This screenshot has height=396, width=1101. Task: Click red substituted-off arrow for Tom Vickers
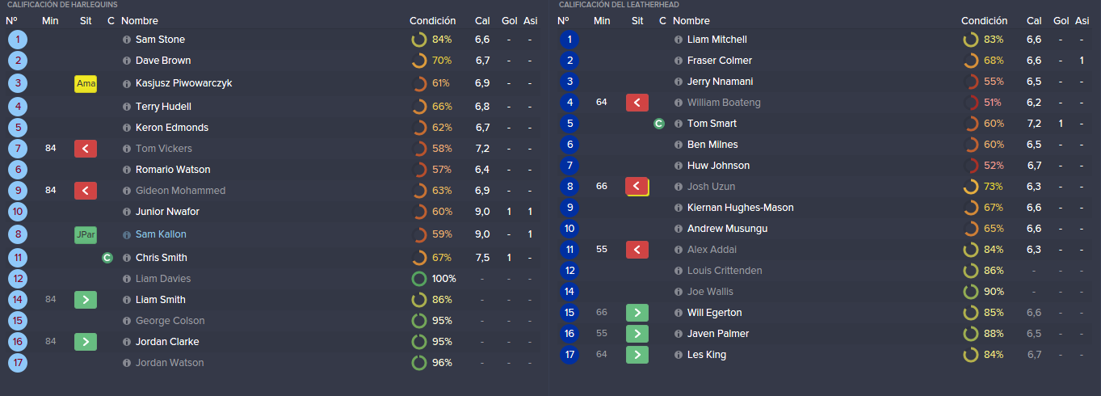pos(86,149)
